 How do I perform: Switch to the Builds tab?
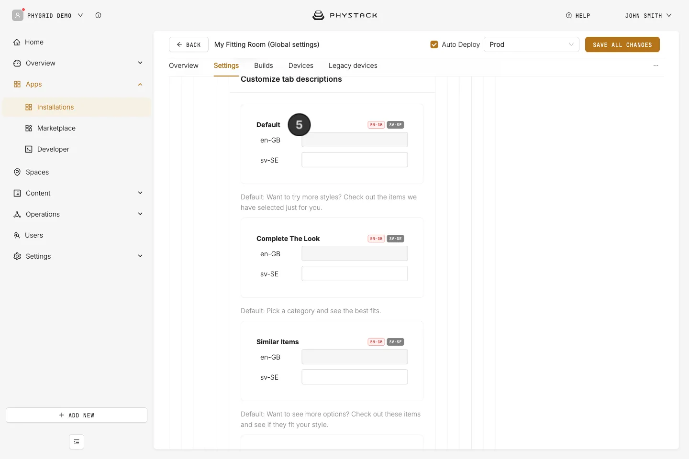click(264, 66)
